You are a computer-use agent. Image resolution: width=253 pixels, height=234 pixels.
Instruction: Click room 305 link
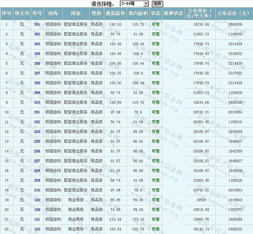(x=37, y=54)
